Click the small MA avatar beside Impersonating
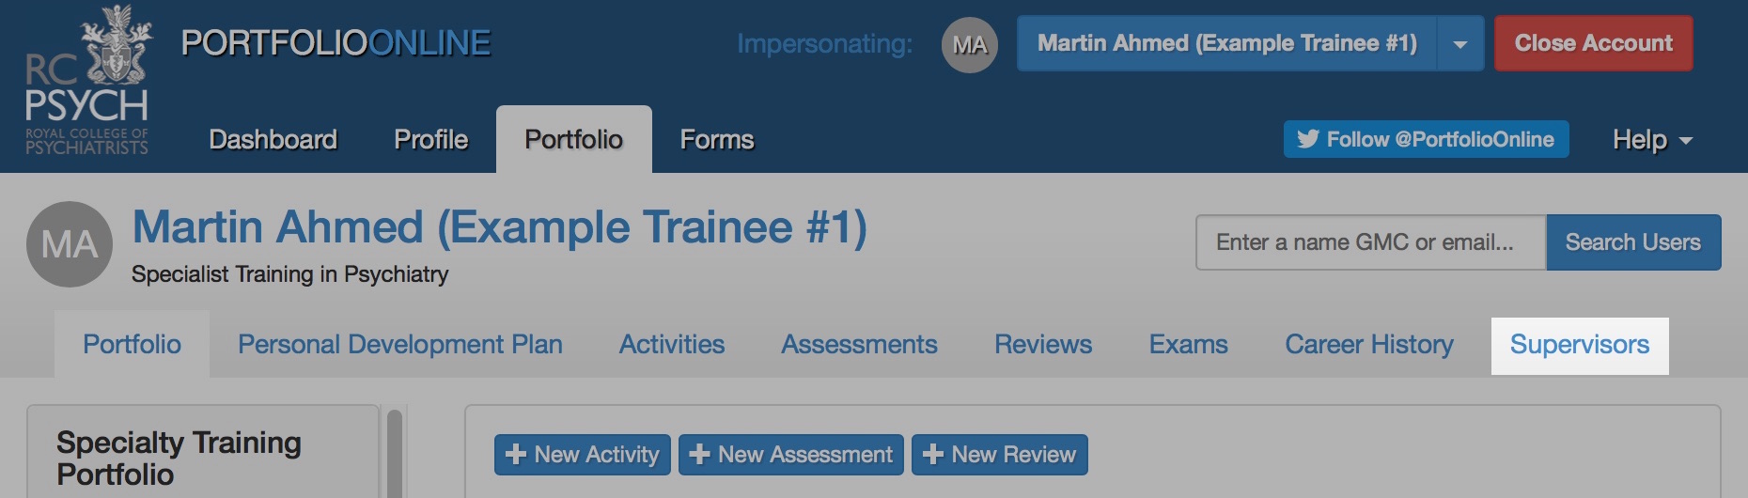The image size is (1748, 498). click(969, 44)
